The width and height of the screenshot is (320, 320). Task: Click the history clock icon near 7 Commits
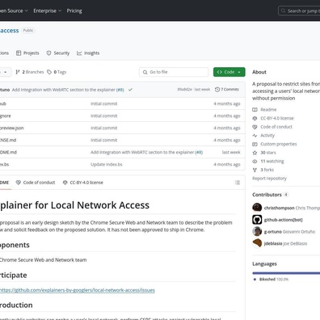(217, 90)
